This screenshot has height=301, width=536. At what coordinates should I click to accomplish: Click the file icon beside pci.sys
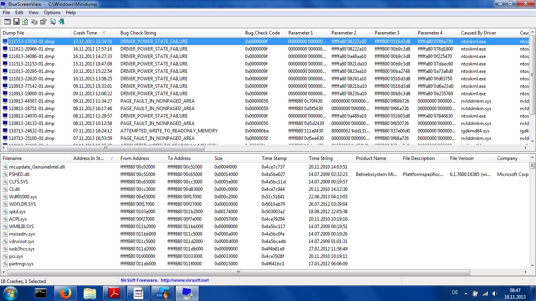(x=5, y=256)
